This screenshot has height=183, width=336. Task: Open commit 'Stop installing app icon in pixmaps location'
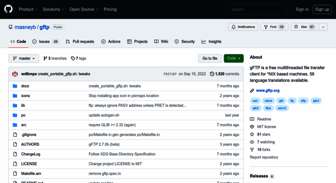coord(124,96)
